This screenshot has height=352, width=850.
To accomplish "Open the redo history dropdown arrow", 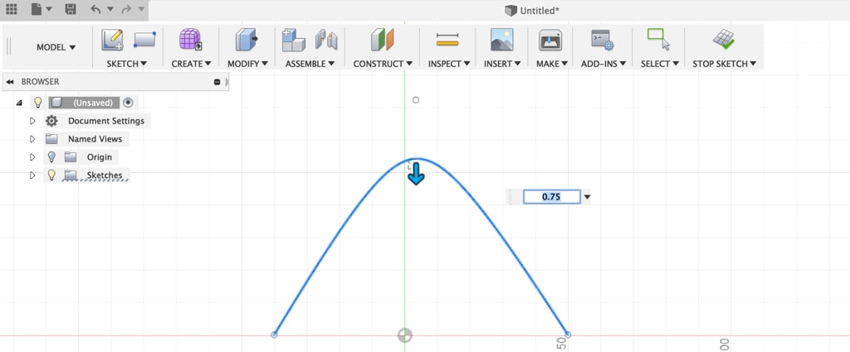I will coord(141,9).
